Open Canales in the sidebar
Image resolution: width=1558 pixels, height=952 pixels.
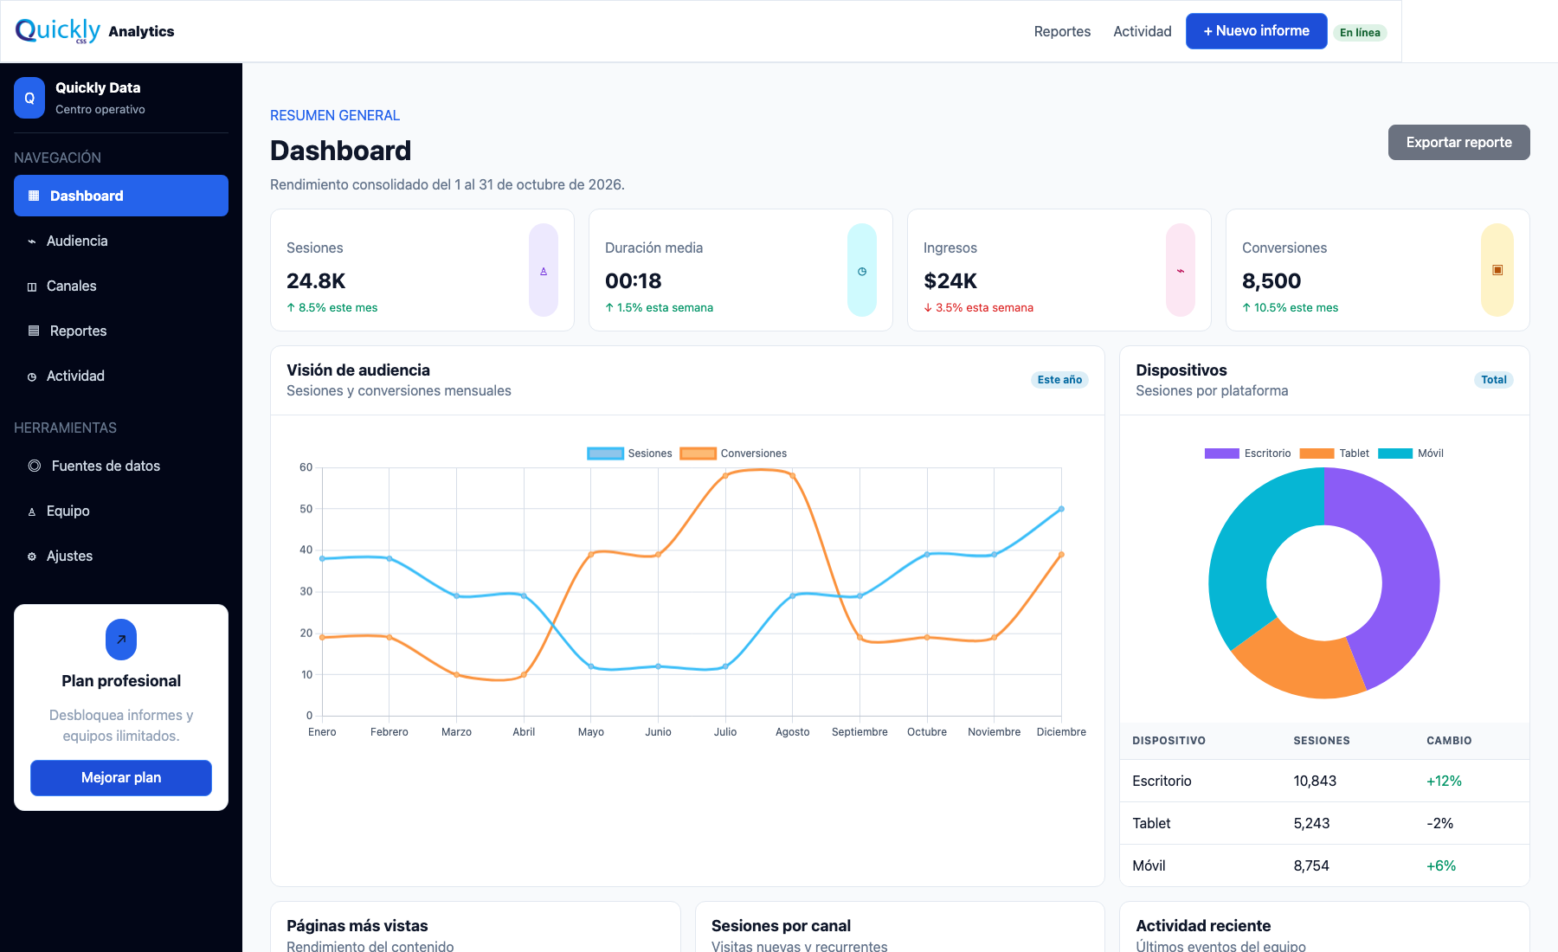click(121, 286)
